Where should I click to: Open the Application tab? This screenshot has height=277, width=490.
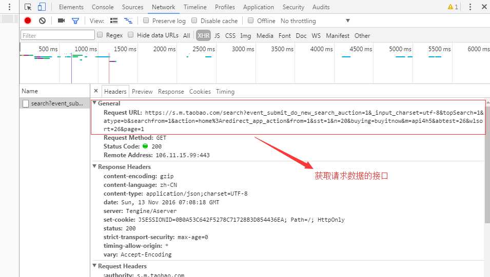[259, 7]
